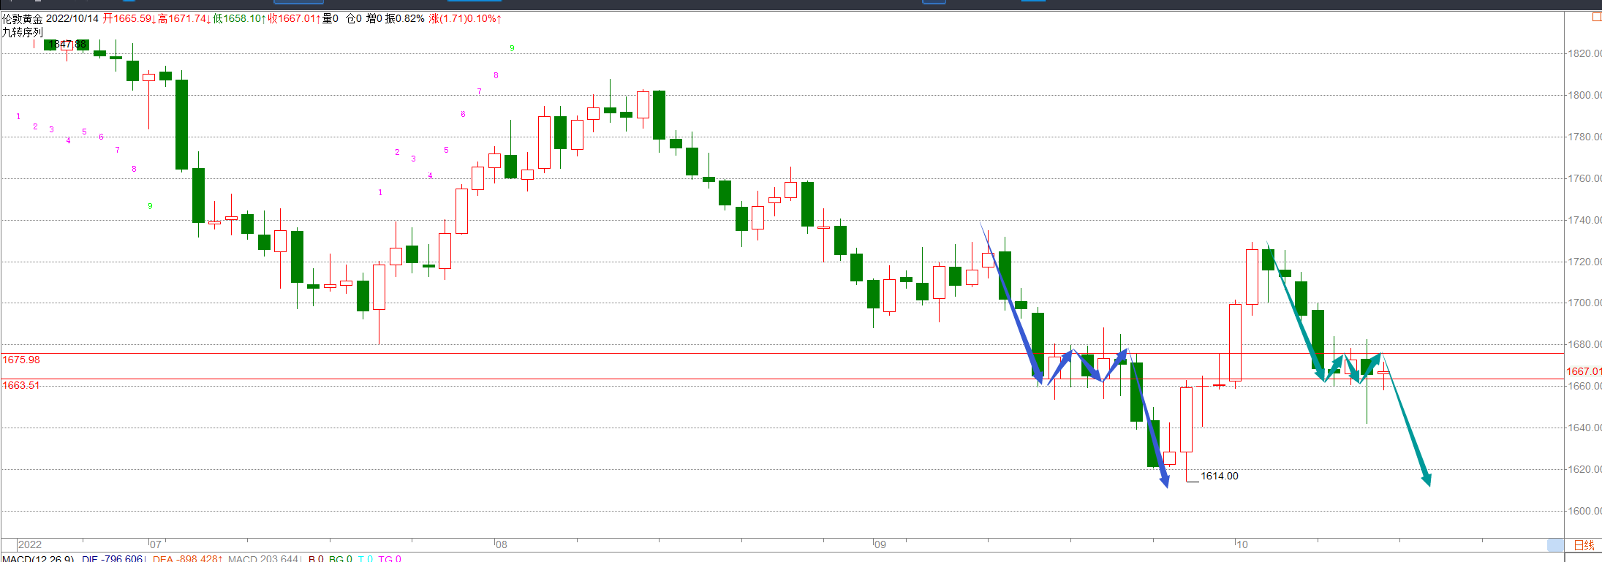Click the amplitude value 振0.82%
1602x562 pixels.
405,18
